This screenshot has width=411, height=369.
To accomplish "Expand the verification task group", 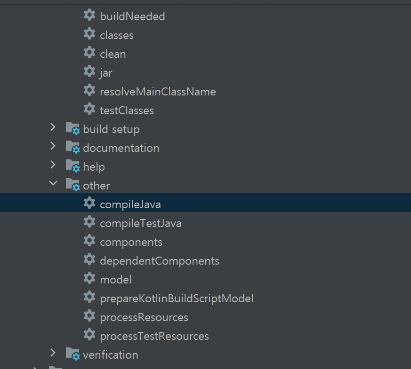I will (x=53, y=353).
